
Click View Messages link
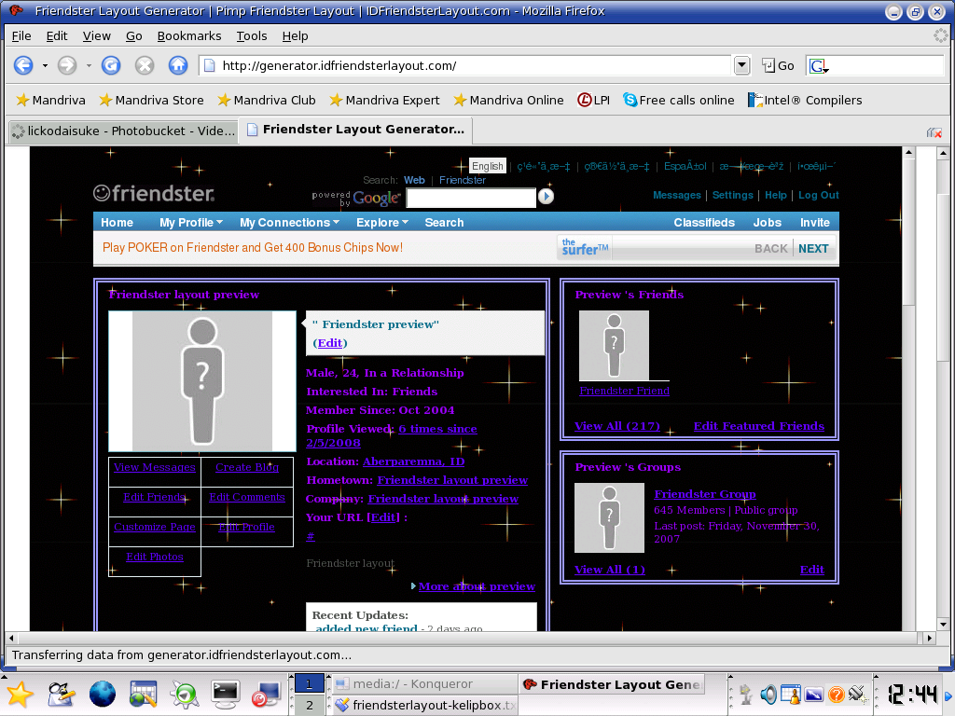pyautogui.click(x=155, y=467)
